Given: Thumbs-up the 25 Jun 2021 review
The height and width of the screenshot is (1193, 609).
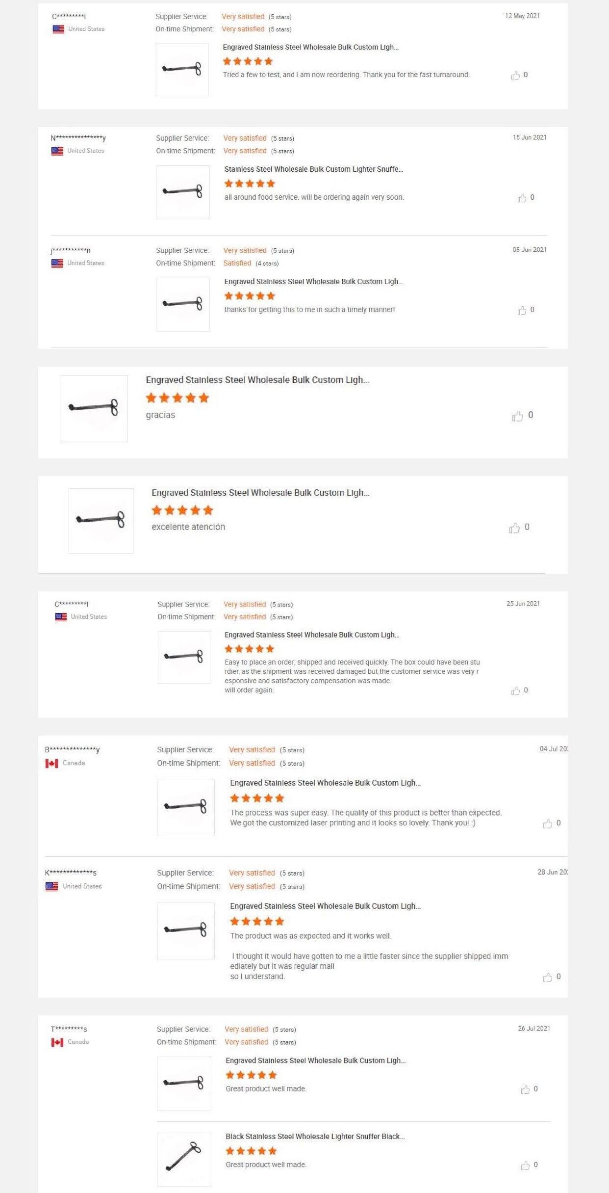Looking at the screenshot, I should click(515, 691).
